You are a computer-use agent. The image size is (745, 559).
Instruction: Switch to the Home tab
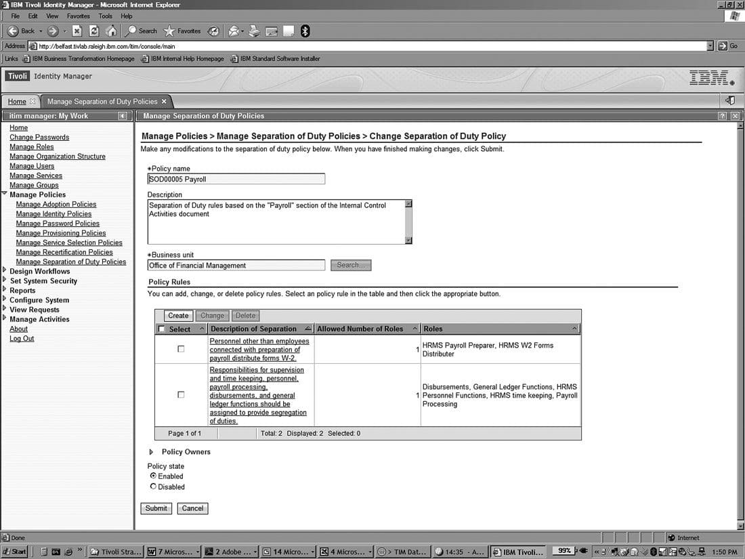point(17,101)
